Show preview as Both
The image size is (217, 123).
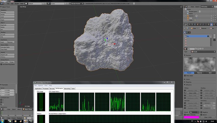coord(210,73)
